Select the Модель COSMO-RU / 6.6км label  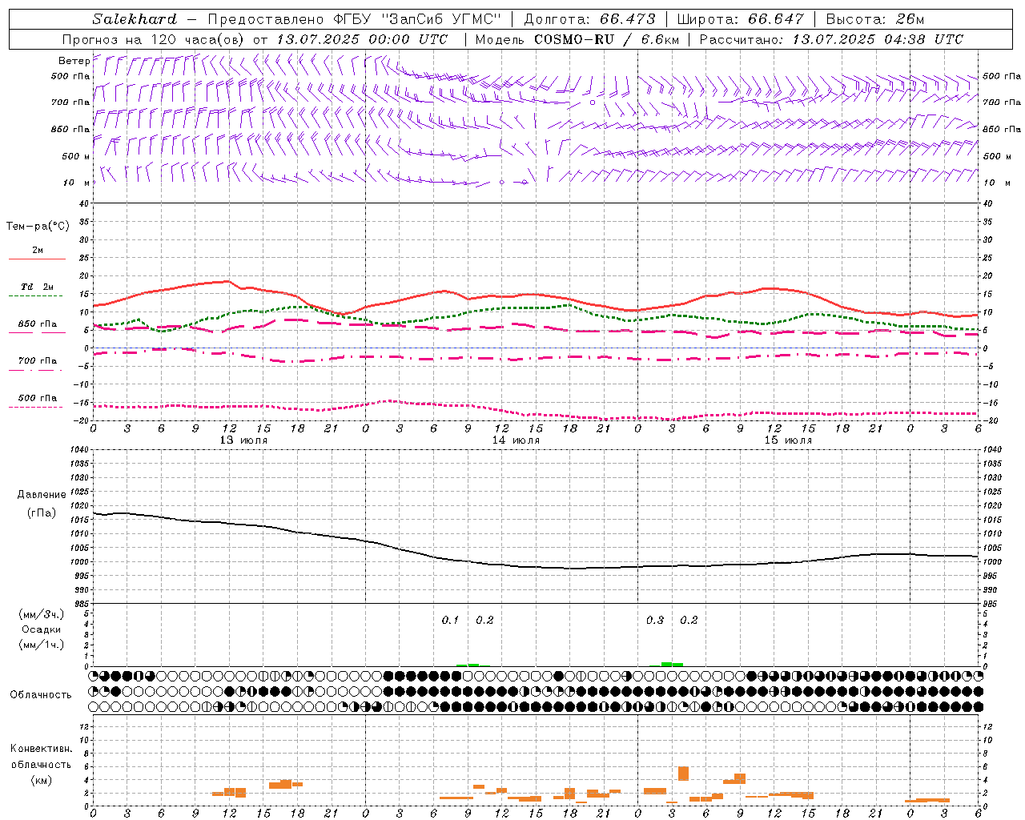[x=577, y=39]
